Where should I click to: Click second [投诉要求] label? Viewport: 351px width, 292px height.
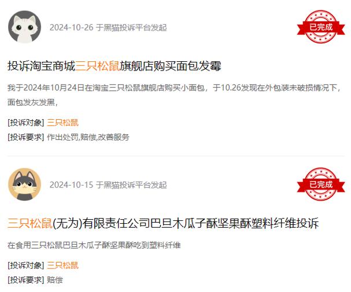pyautogui.click(x=26, y=280)
